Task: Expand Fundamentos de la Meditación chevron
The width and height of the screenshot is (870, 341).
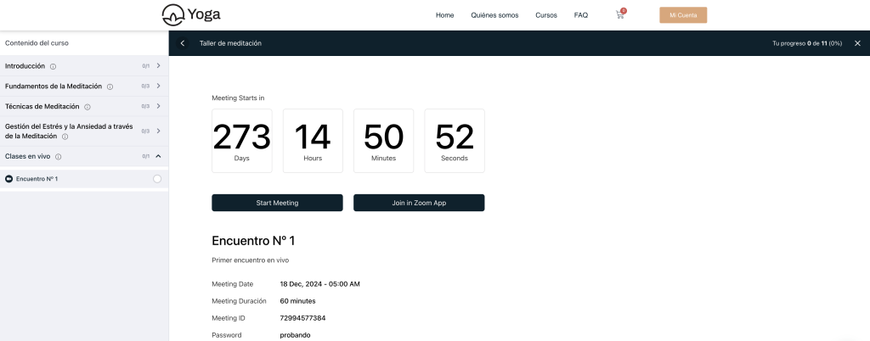Action: (158, 86)
